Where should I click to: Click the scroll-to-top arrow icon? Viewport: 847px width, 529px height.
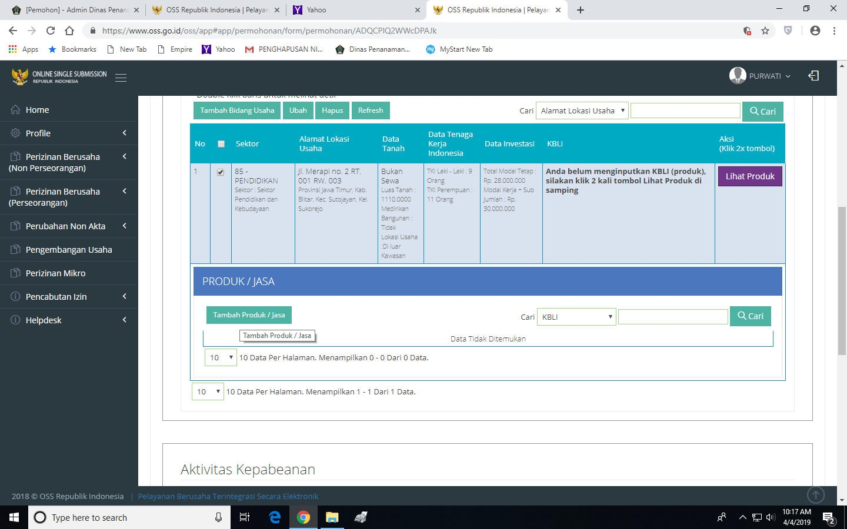click(816, 495)
